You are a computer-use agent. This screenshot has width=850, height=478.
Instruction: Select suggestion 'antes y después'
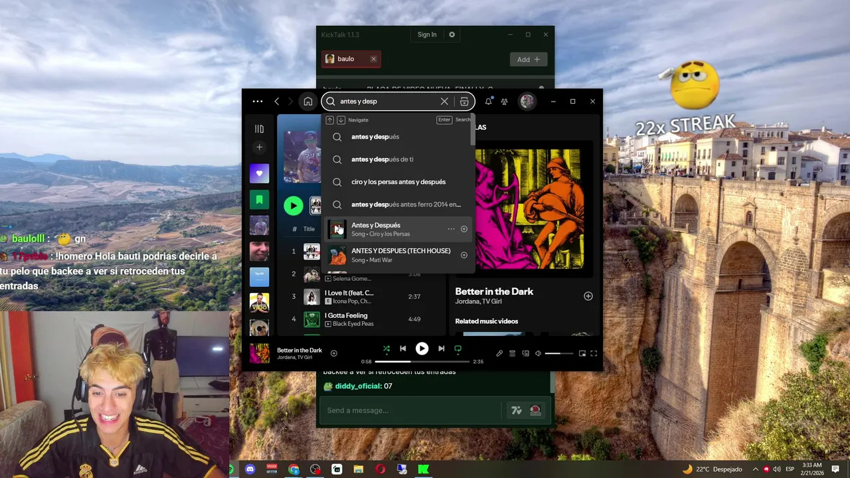398,137
